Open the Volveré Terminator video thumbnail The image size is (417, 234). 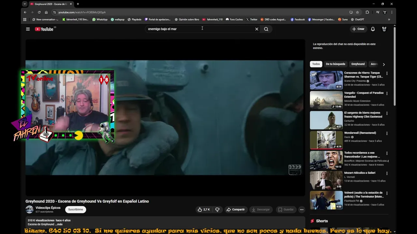(x=326, y=200)
